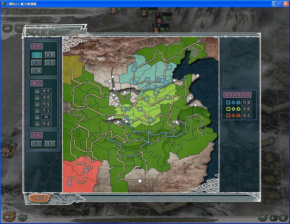Show the 災害 distribution overlay

(37, 144)
